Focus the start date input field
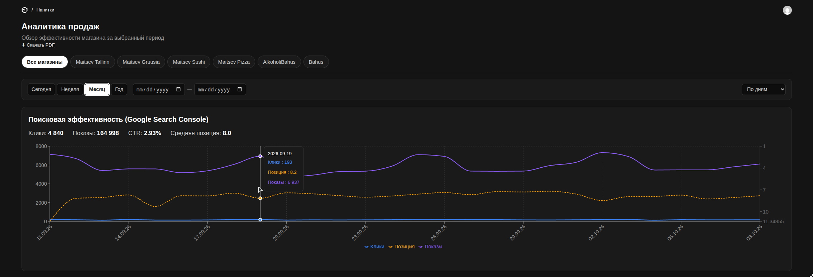Screen dimensions: 813x277 [x=159, y=89]
